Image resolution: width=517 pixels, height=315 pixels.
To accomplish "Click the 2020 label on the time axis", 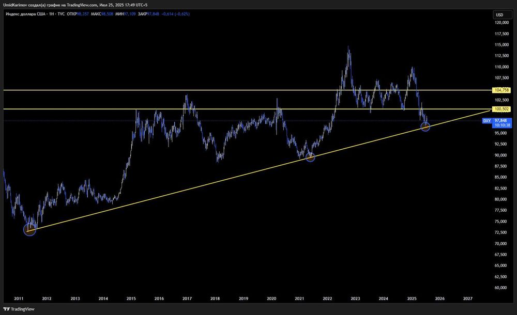I will (x=271, y=298).
